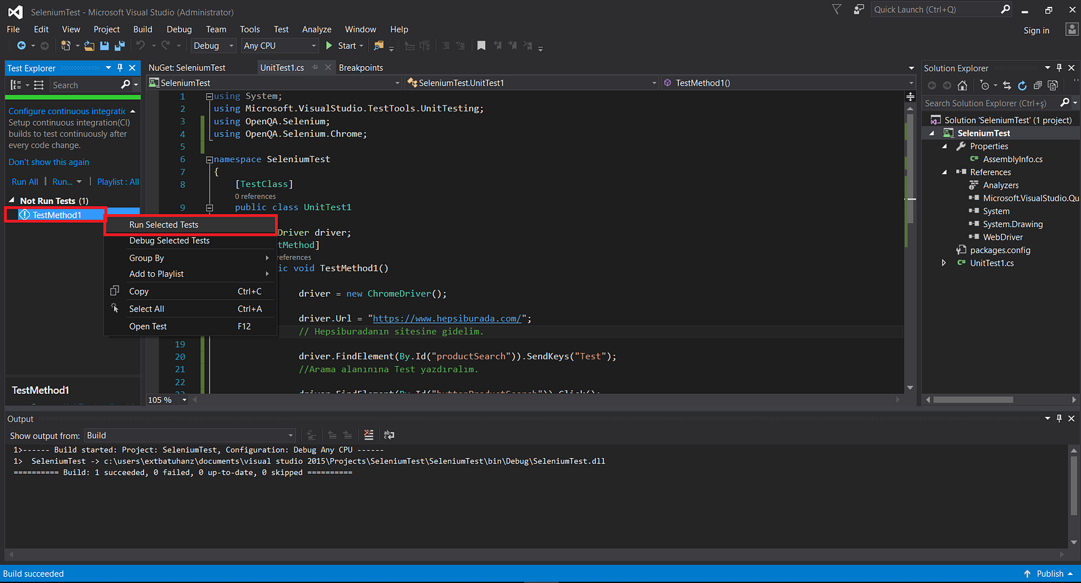Viewport: 1081px width, 583px height.
Task: Collapse the References node in Solution Explorer
Action: click(x=945, y=172)
